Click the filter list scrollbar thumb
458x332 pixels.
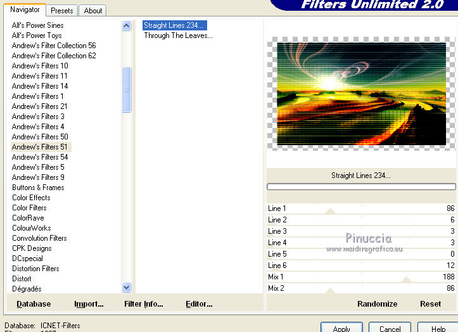[126, 90]
